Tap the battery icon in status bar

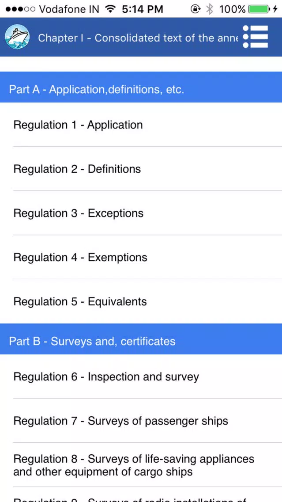coord(259,9)
